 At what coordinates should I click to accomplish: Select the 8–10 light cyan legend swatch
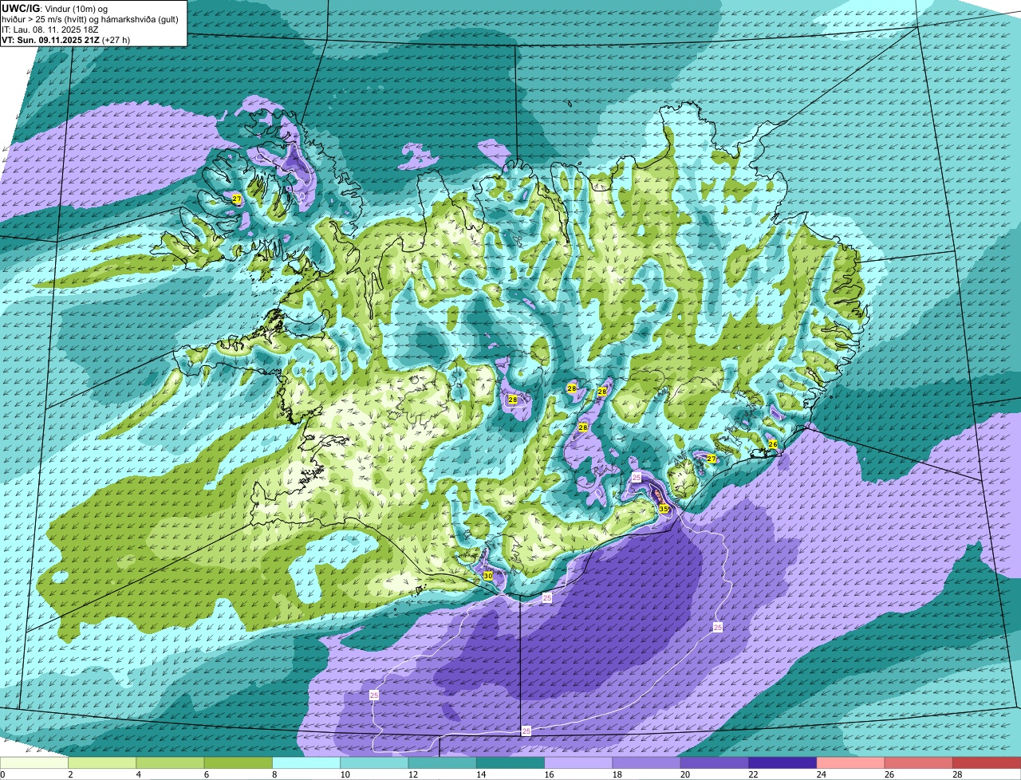306,763
